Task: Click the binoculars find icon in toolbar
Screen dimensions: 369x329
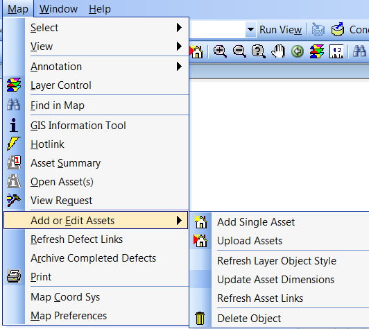Action: (359, 51)
